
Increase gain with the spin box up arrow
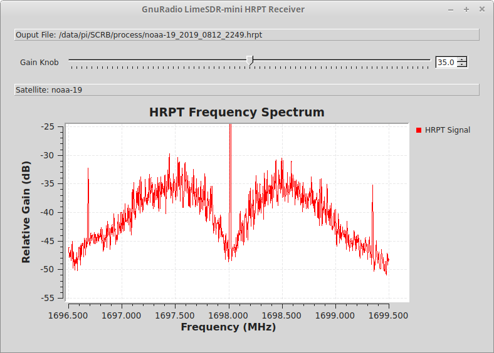coord(462,59)
